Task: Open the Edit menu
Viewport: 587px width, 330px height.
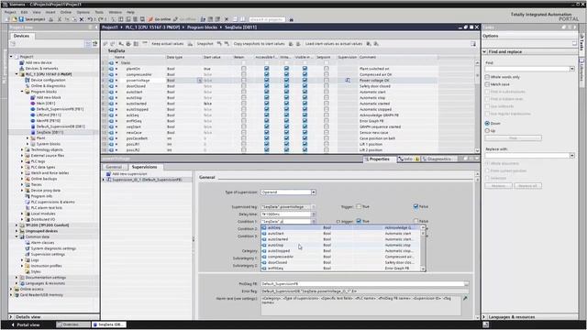Action: click(x=24, y=12)
